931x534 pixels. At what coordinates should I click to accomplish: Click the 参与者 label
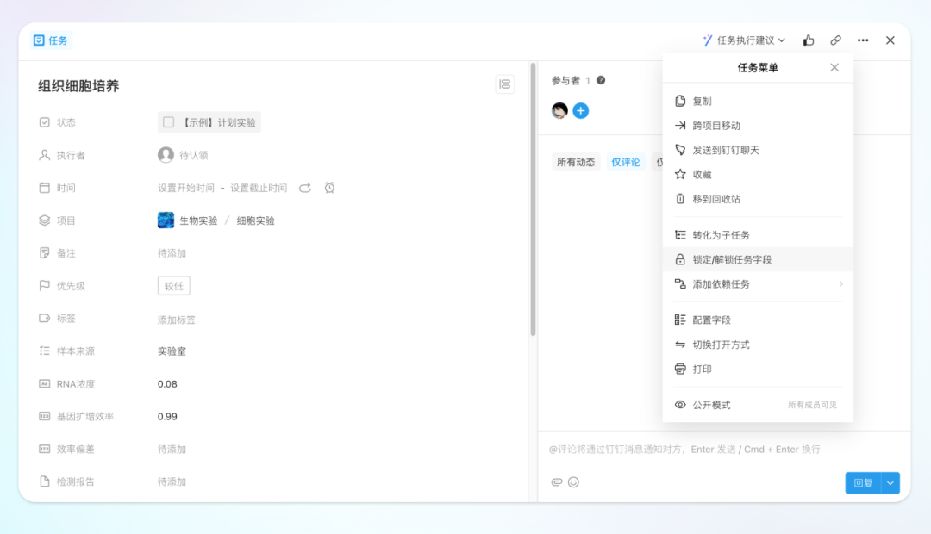pos(565,80)
